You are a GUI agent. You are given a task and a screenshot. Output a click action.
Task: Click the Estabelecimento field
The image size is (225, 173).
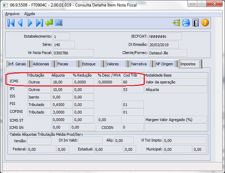click(x=61, y=37)
